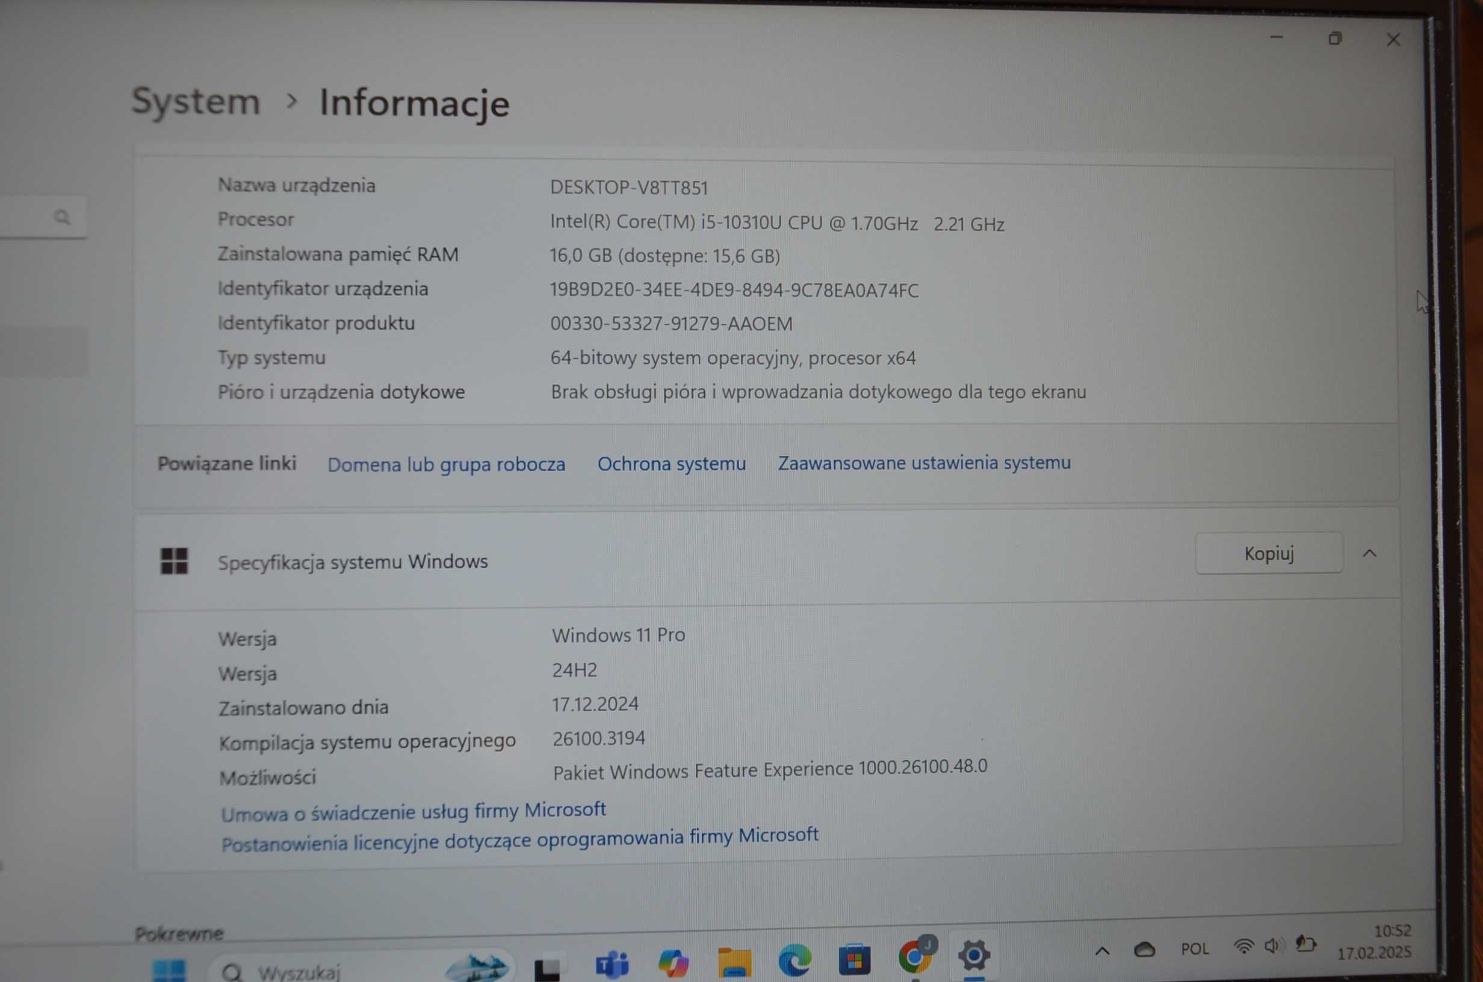
Task: Click the Settings gear taskbar icon
Action: pos(974,955)
